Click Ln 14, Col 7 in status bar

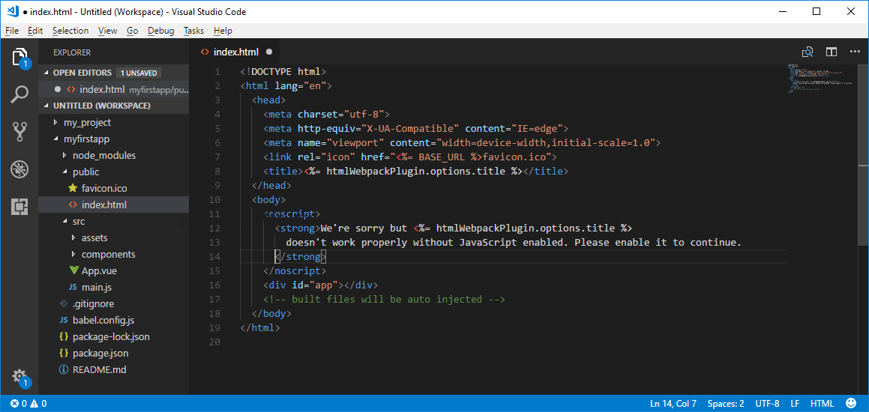pyautogui.click(x=674, y=403)
